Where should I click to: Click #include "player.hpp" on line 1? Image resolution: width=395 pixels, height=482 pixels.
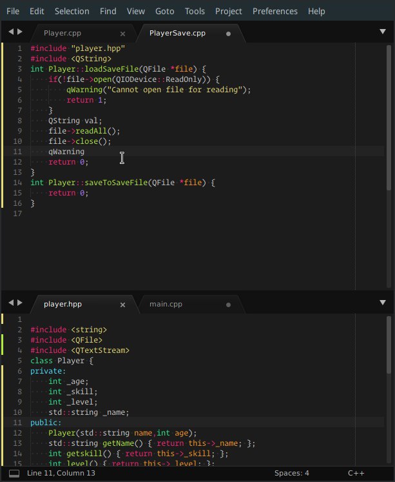(78, 48)
